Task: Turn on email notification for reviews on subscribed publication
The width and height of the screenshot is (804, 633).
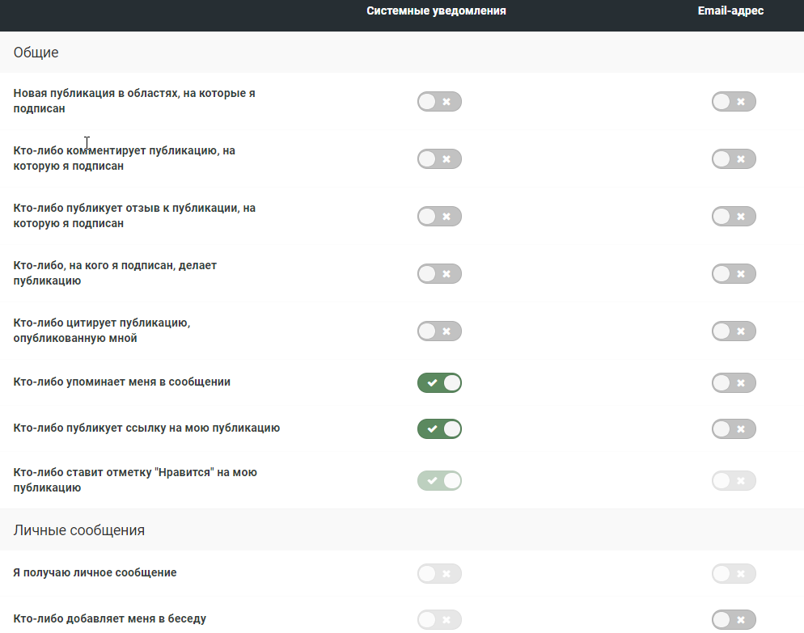Action: point(734,217)
